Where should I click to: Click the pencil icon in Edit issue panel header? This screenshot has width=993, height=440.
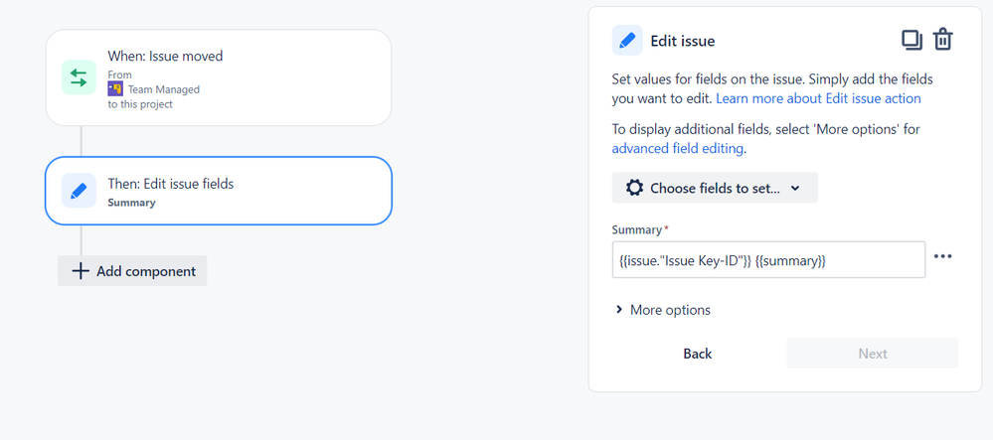[627, 41]
